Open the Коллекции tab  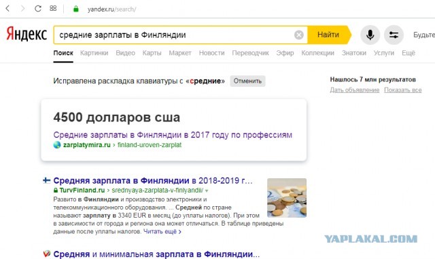tap(317, 53)
